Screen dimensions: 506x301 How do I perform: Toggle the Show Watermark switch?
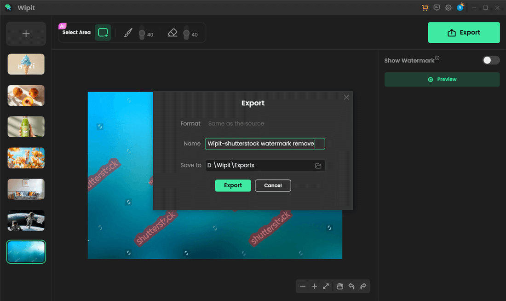tap(491, 60)
